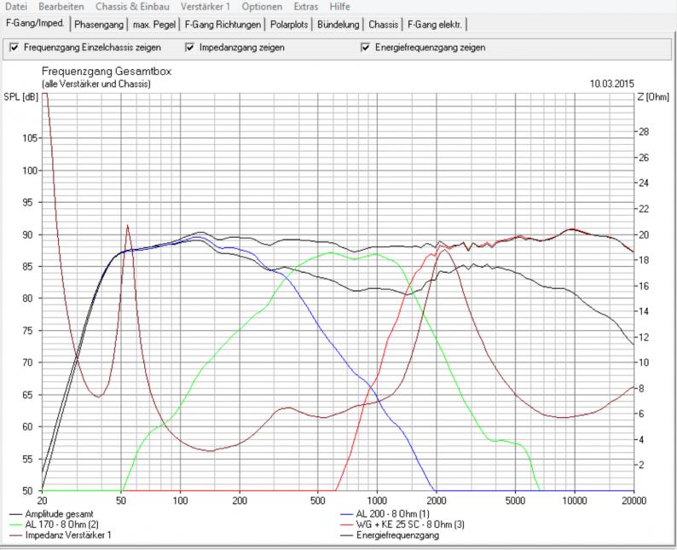Switch to the Phasengang tab
677x550 pixels.
pos(97,25)
